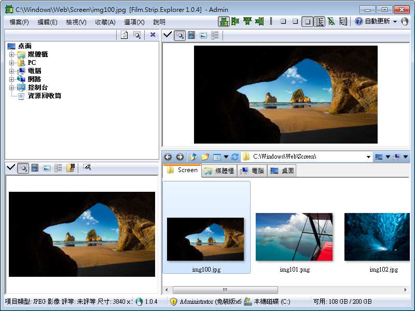The image size is (415, 311).
Task: Select the img101.png thumbnail
Action: point(294,236)
